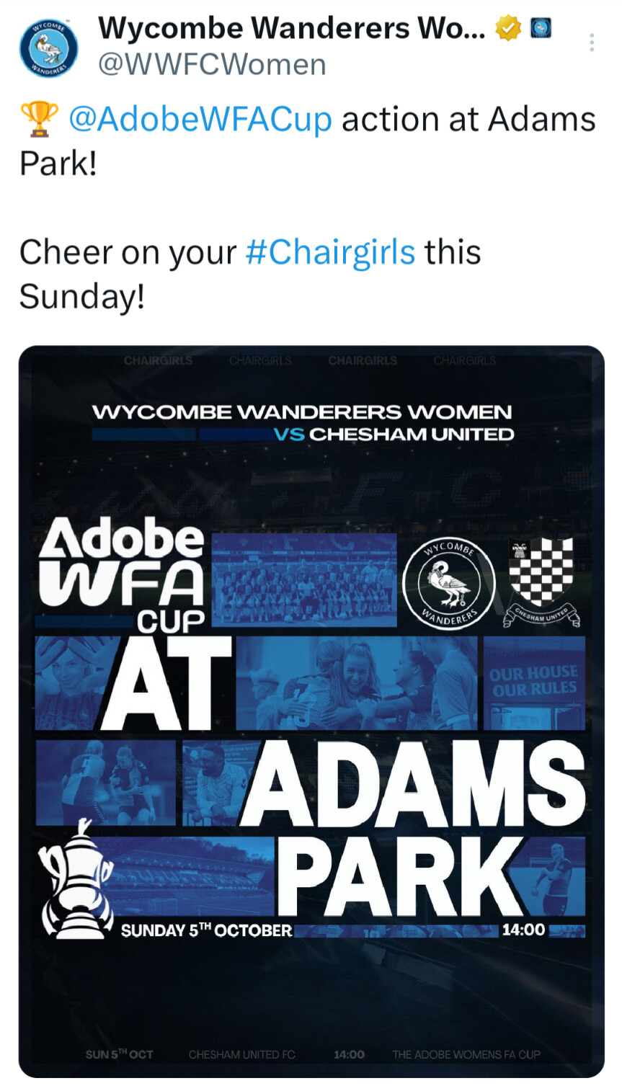Screen dimensions: 622x1086
Task: Click the 14:00 kickoff time beside the date
Action: pyautogui.click(x=523, y=930)
